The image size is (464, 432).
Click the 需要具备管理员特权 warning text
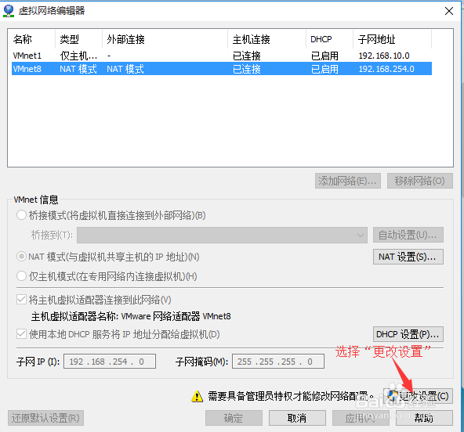point(291,396)
